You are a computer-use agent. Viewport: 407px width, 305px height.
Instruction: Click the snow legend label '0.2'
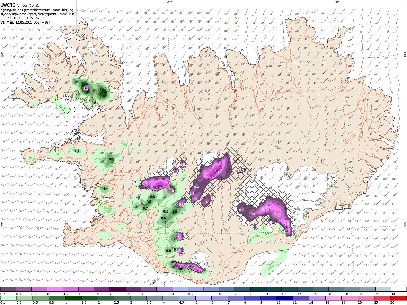(x=3, y=294)
